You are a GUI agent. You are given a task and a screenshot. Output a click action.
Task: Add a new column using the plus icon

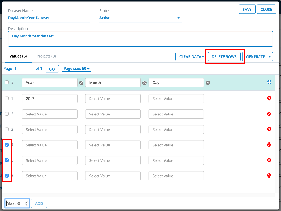269,82
